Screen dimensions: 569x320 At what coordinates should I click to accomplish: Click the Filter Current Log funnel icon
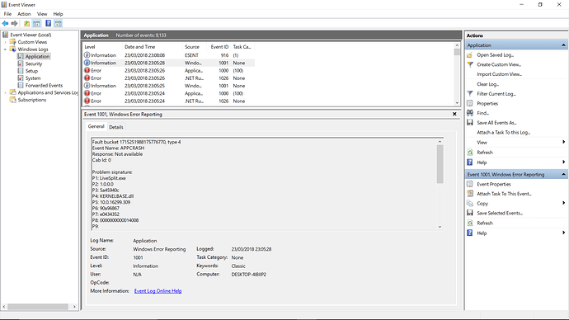point(470,93)
